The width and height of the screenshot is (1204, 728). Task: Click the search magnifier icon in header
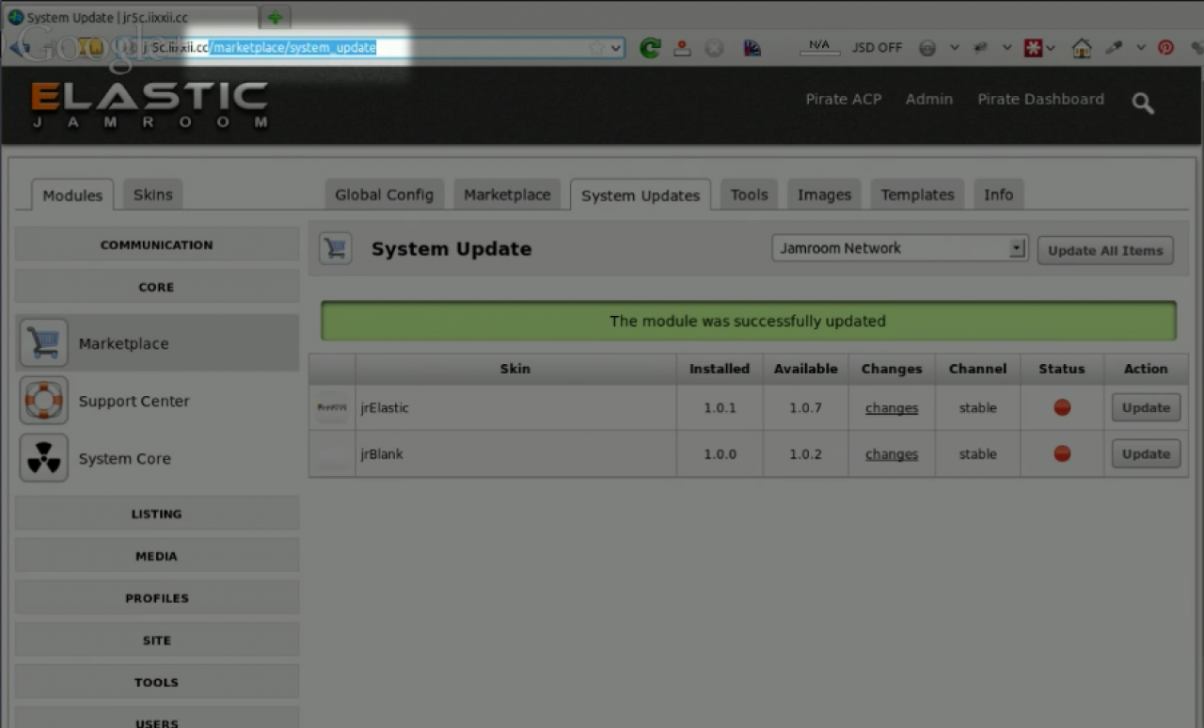pos(1143,103)
